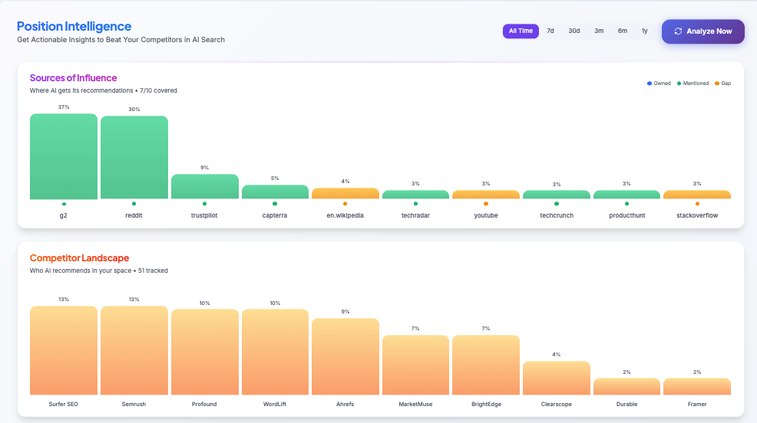The height and width of the screenshot is (423, 757).
Task: Click the Mentioned legend label
Action: 696,84
